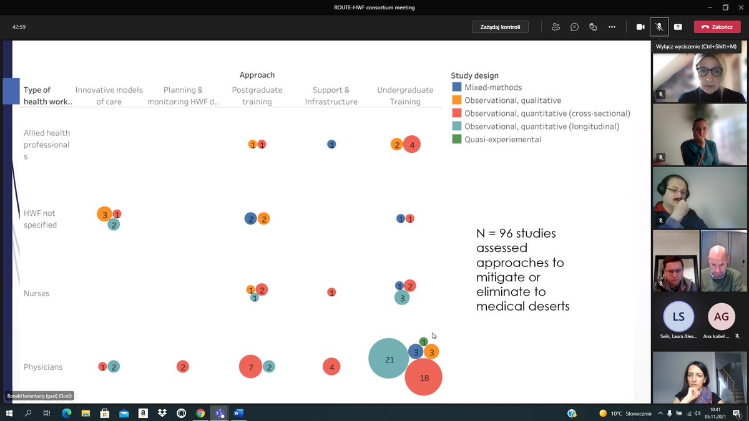The width and height of the screenshot is (749, 421).
Task: Open the more actions ellipsis menu
Action: [x=612, y=27]
